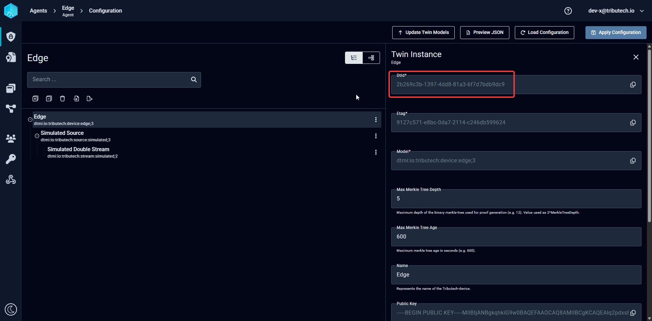The width and height of the screenshot is (652, 321).
Task: Click the search magnifier icon
Action: tap(194, 79)
